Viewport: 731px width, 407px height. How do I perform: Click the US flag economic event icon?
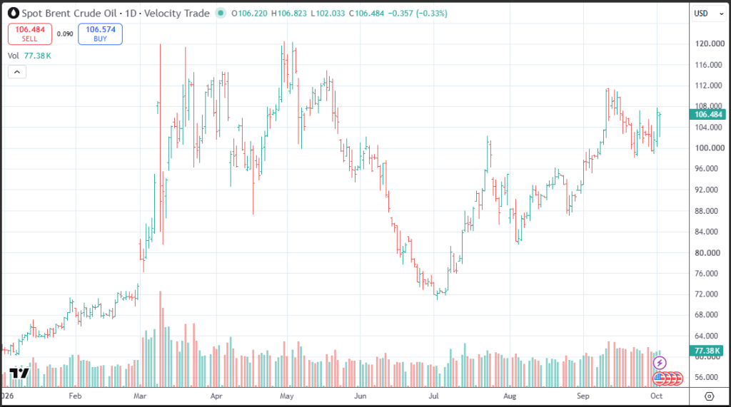click(x=659, y=378)
